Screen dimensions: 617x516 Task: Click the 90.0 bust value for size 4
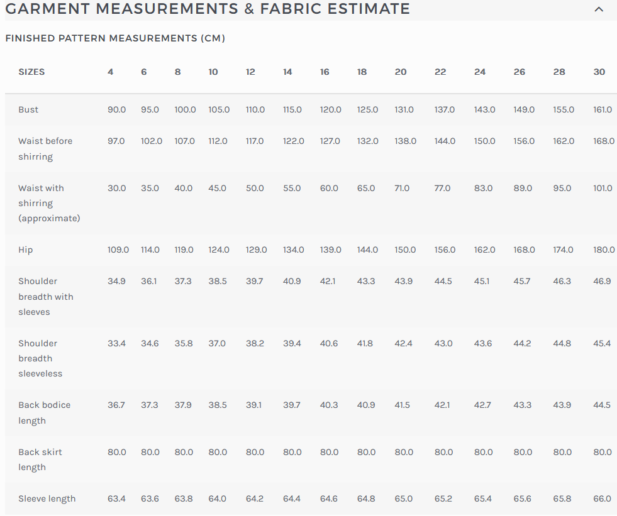(x=117, y=109)
